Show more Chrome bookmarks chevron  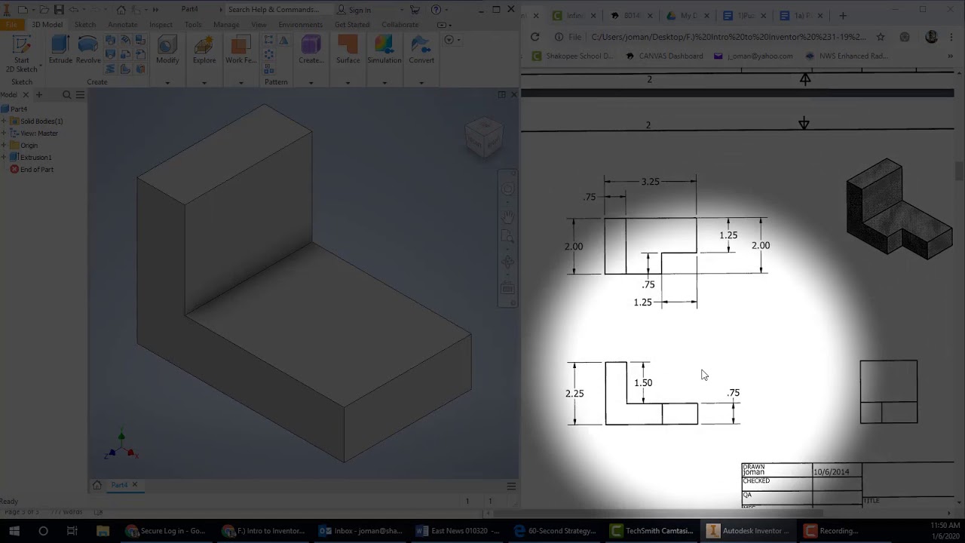coord(951,56)
